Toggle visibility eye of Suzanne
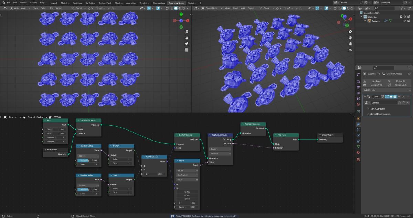Screen dimensions: 413x218 click(x=405, y=21)
